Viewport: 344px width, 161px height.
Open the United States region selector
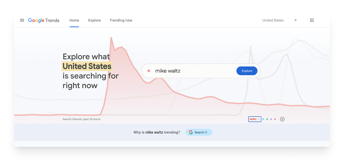[x=273, y=20]
